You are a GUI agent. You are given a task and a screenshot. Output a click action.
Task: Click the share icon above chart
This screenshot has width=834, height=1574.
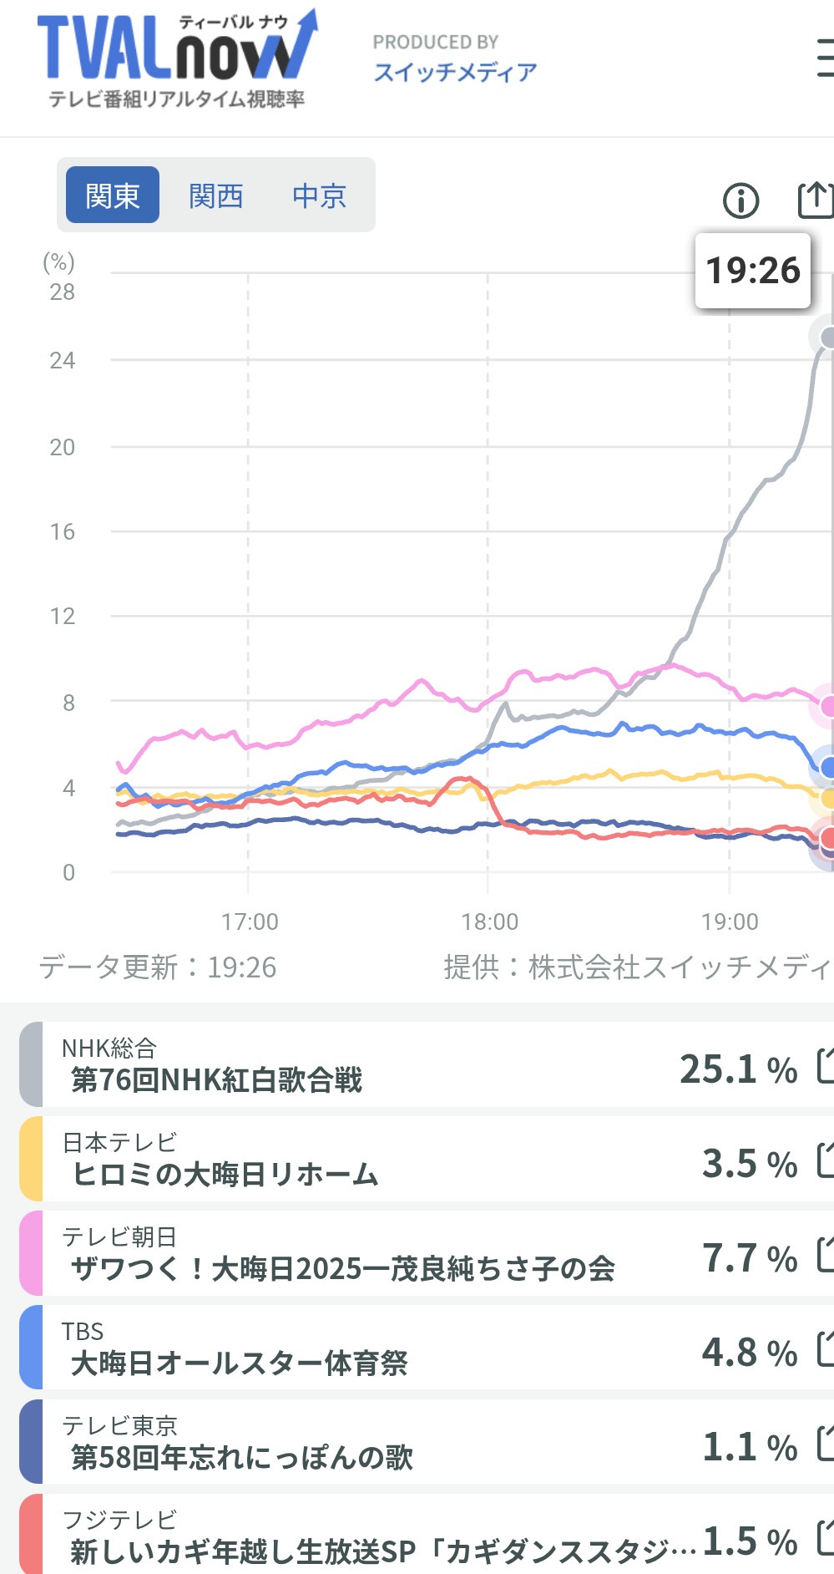[x=815, y=200]
